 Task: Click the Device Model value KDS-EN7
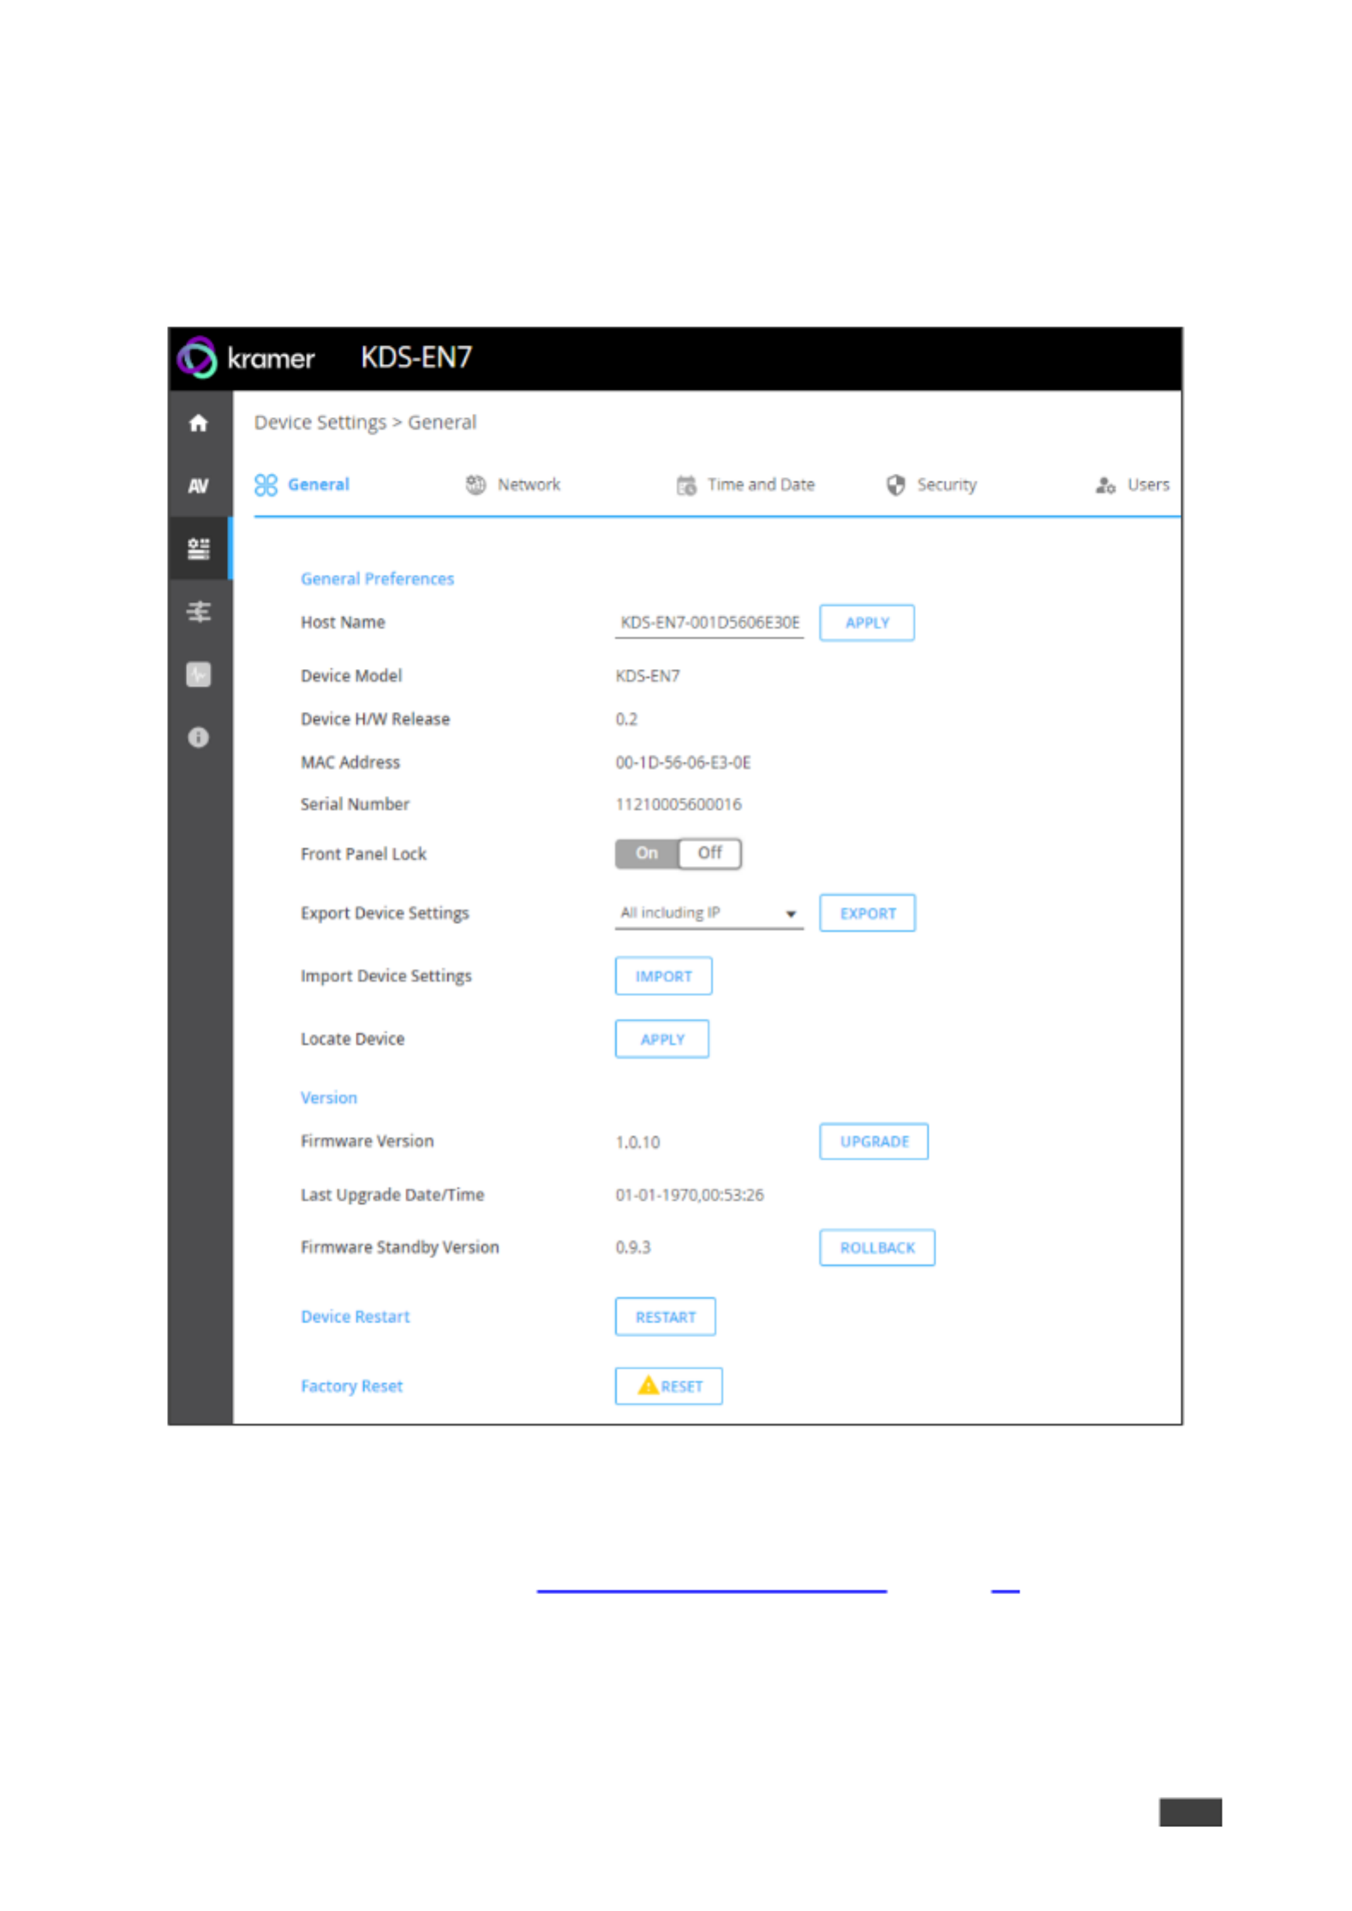tap(648, 676)
